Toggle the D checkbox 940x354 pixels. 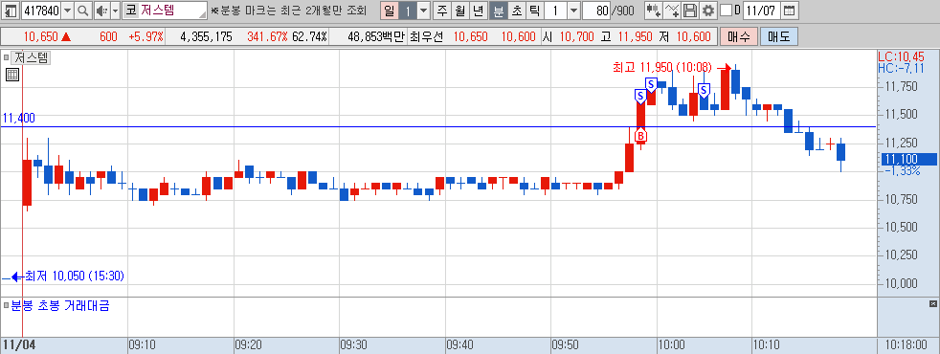pos(726,11)
